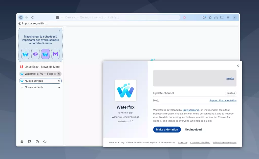Click the Update channel label
Viewport: 259px width, 159px height.
point(164,93)
